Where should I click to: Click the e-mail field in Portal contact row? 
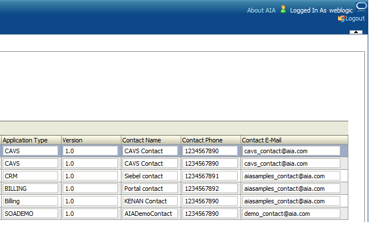[x=291, y=189]
